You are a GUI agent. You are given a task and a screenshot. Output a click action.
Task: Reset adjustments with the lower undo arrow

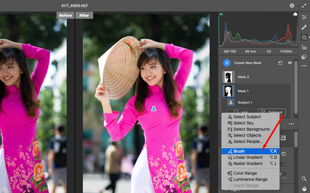click(283, 154)
